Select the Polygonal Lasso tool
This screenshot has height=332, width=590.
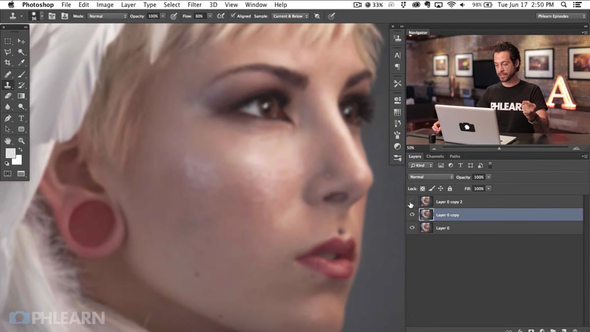pyautogui.click(x=8, y=52)
